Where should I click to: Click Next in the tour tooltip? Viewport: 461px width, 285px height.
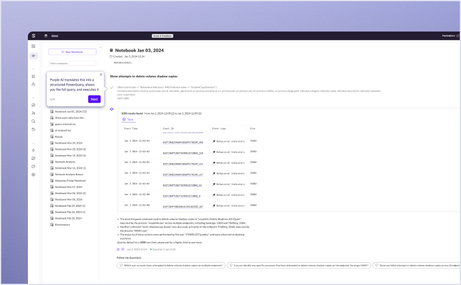pos(94,99)
